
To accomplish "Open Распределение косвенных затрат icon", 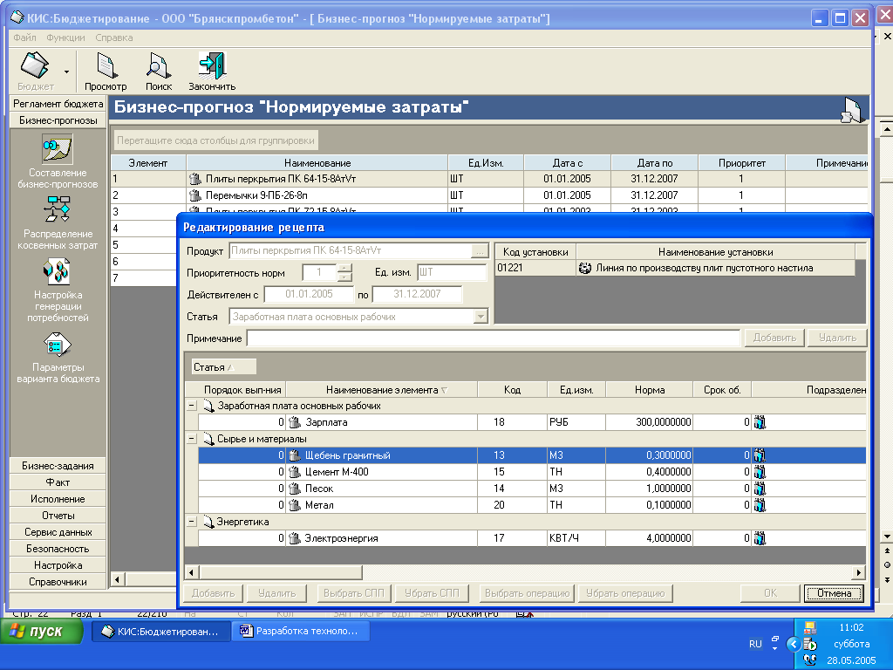I will point(58,209).
